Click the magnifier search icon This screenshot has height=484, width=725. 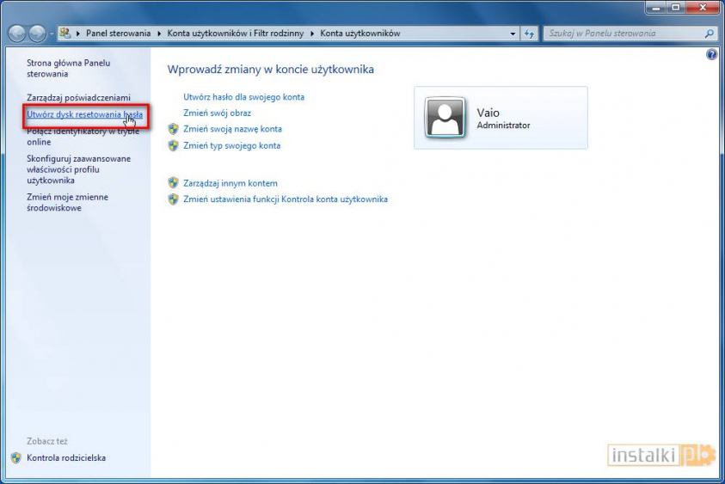tap(710, 34)
